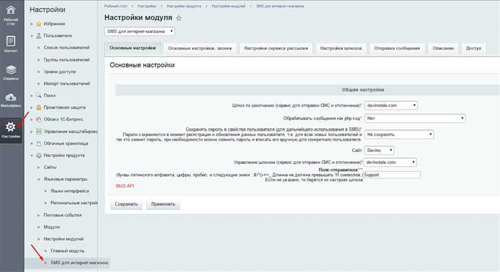This screenshot has width=500, height=272.
Task: Open the Управление шлюзом dropdown
Action: 390,162
